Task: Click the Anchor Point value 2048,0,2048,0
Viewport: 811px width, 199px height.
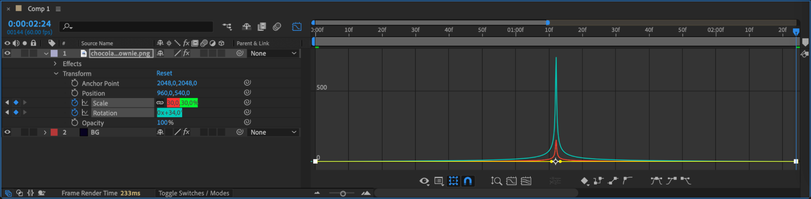Action: (x=177, y=83)
